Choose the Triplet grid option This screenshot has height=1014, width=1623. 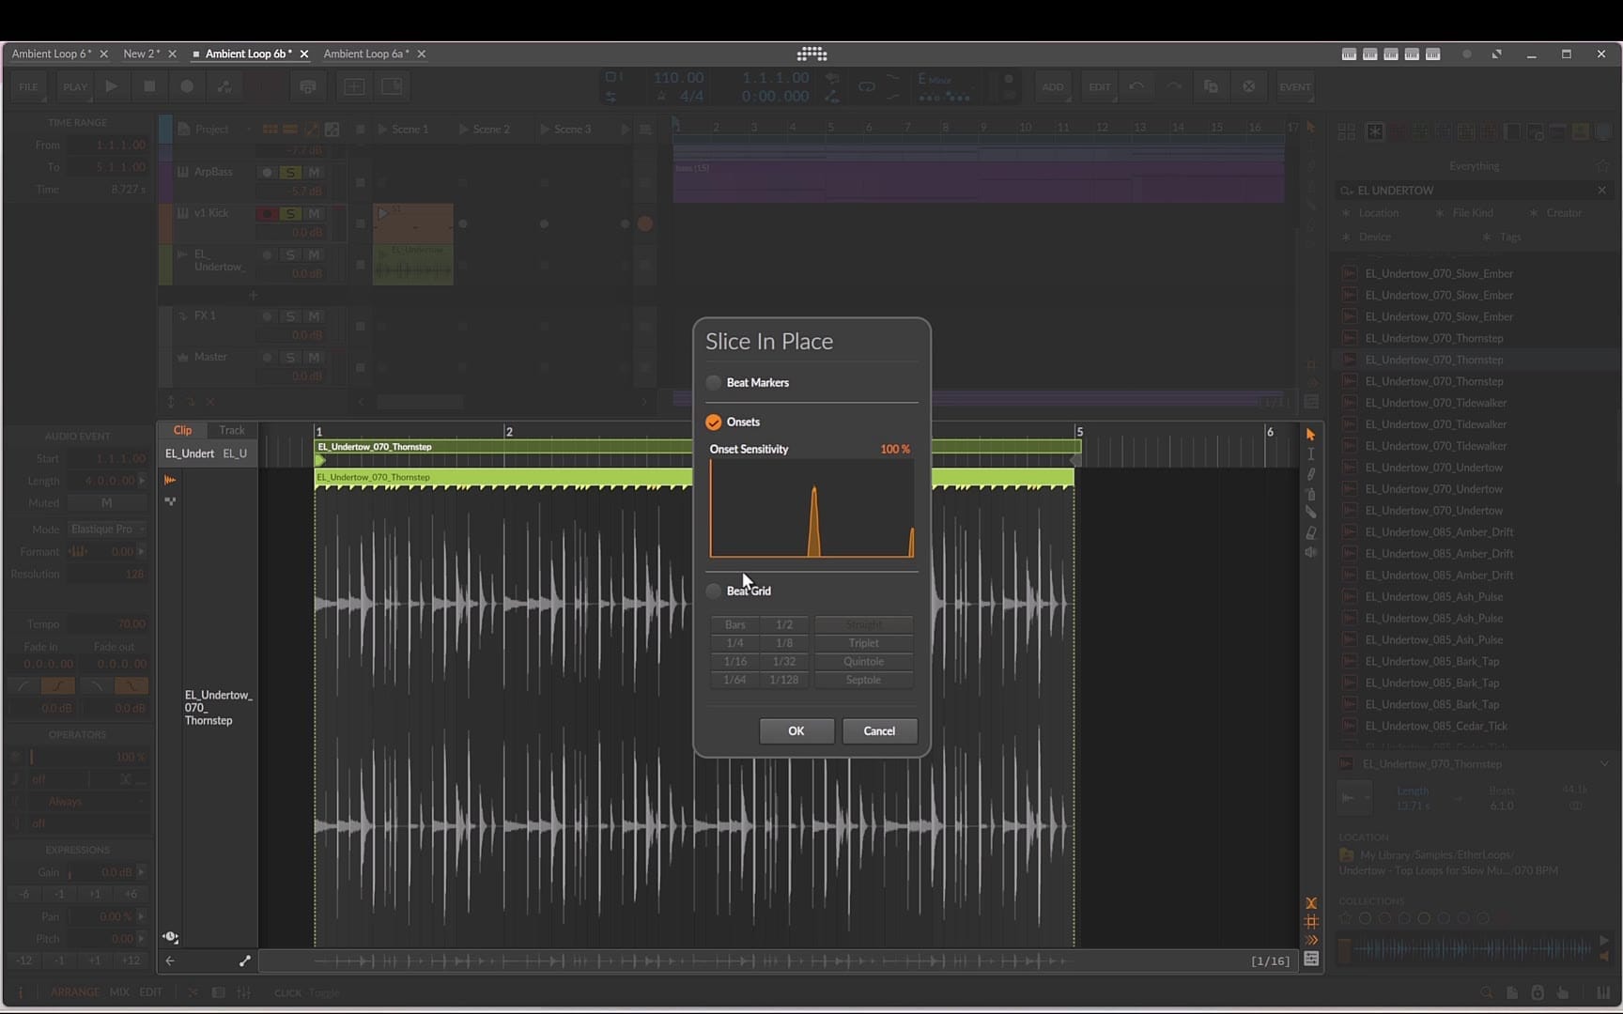coord(863,643)
